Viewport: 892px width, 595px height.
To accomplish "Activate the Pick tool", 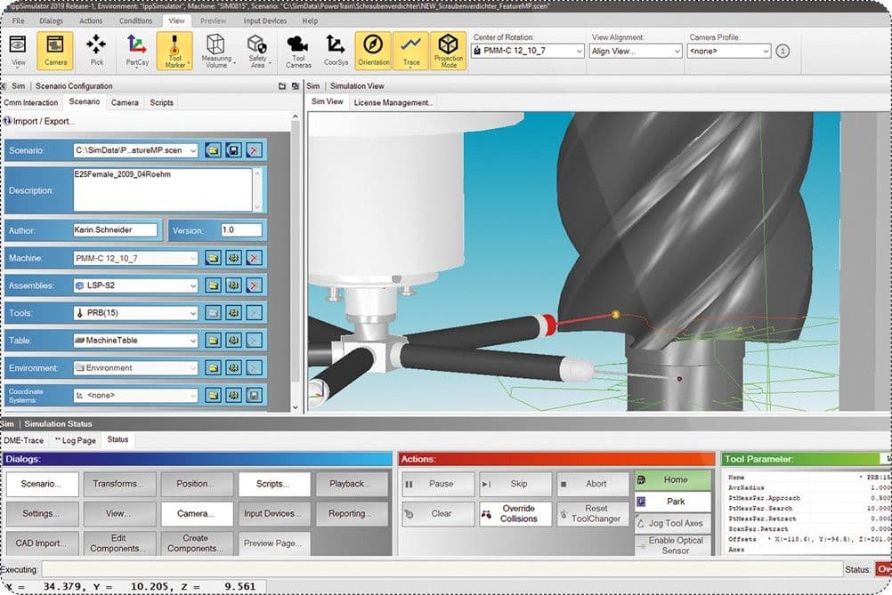I will (x=96, y=51).
